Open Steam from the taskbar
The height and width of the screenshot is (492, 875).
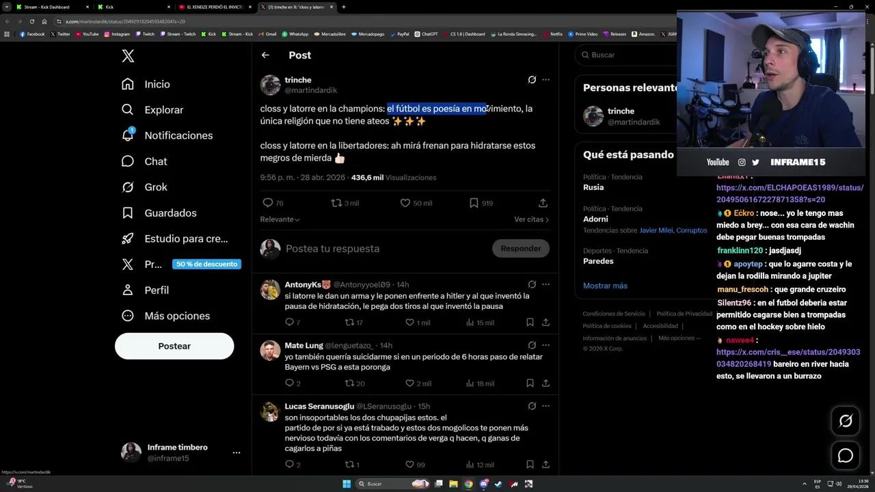click(x=498, y=484)
